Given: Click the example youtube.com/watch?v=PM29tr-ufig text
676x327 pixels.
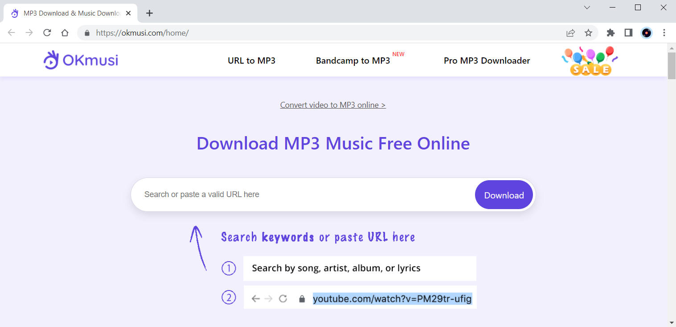Looking at the screenshot, I should (x=392, y=299).
